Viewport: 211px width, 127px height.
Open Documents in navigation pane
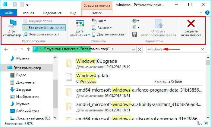23,82
